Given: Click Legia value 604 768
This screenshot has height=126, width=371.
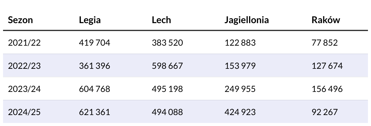Looking at the screenshot, I should tap(95, 89).
